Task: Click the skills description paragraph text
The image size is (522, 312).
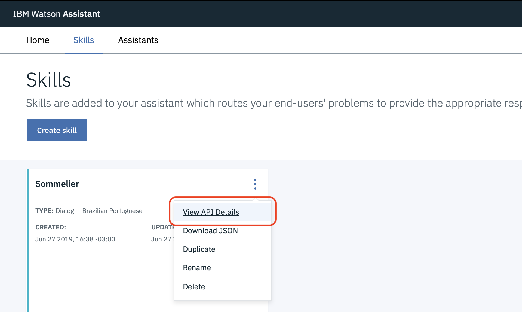Action: click(x=274, y=103)
